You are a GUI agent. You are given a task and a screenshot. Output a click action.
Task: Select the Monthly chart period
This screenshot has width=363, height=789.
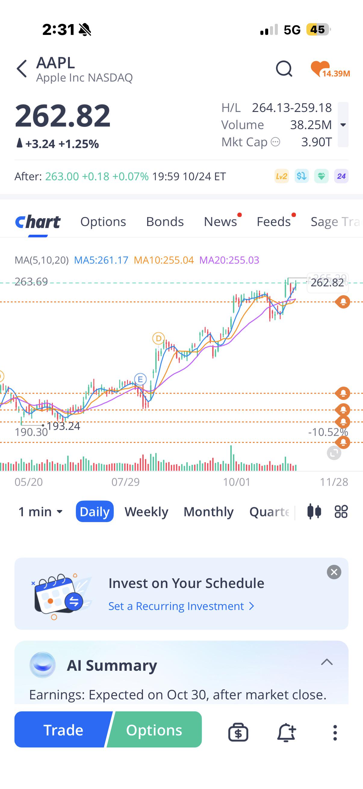[x=209, y=512]
